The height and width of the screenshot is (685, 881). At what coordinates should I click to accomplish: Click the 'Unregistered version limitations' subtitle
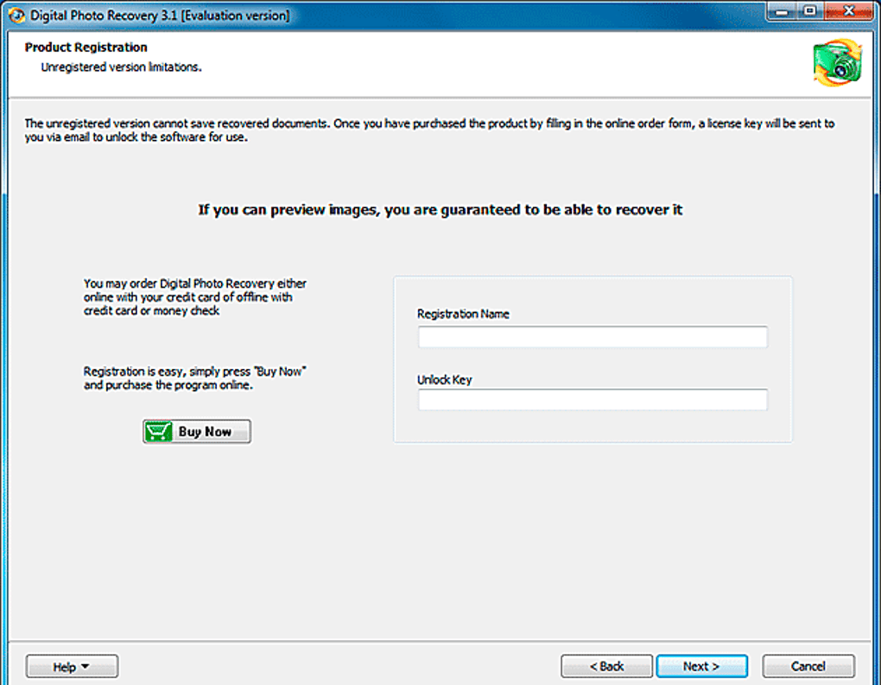coord(122,67)
